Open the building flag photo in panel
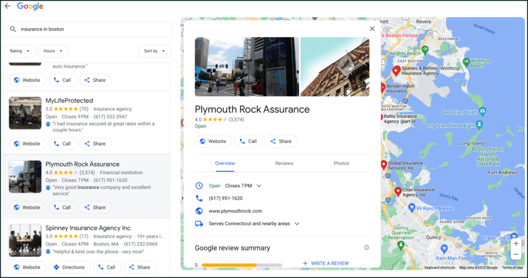Screen dimensions: 528x278 [335, 67]
